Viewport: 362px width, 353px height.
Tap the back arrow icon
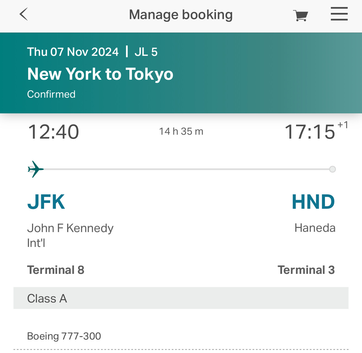pyautogui.click(x=24, y=14)
